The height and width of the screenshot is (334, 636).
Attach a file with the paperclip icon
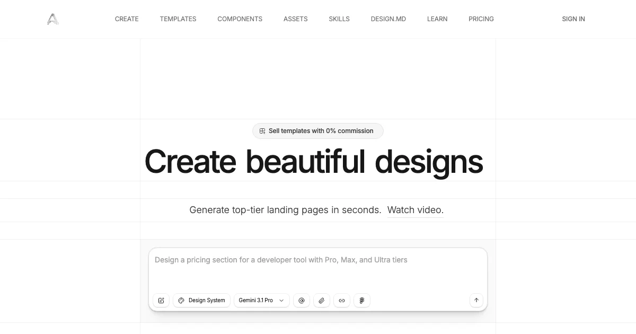pos(322,301)
